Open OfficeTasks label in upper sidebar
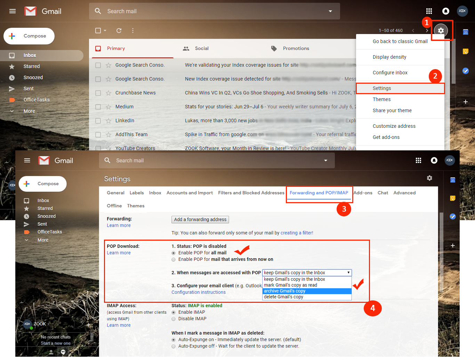 (37, 100)
